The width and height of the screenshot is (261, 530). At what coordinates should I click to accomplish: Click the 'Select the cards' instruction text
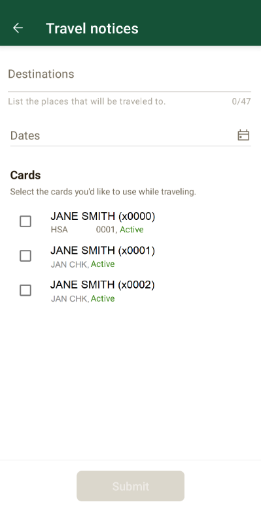point(103,192)
